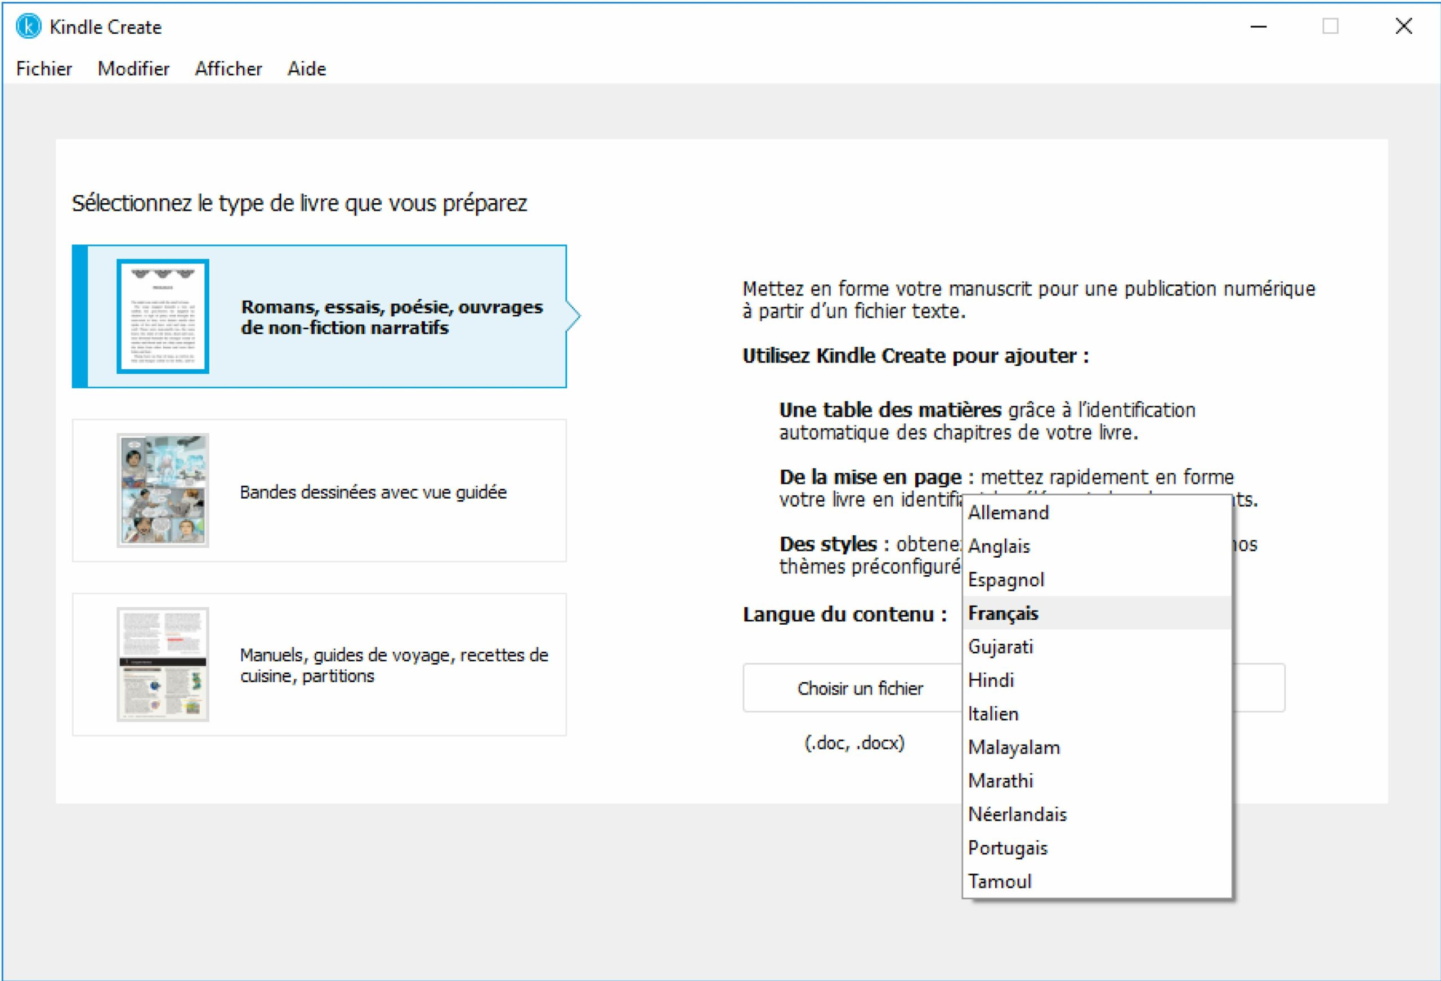Select the comic book thumbnail
Image resolution: width=1441 pixels, height=981 pixels.
(163, 490)
